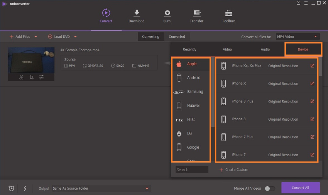Image resolution: width=328 pixels, height=195 pixels.
Task: Switch to the Converting tab
Action: 150,37
